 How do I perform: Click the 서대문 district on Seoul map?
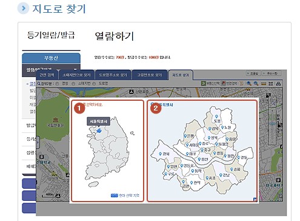192,145
